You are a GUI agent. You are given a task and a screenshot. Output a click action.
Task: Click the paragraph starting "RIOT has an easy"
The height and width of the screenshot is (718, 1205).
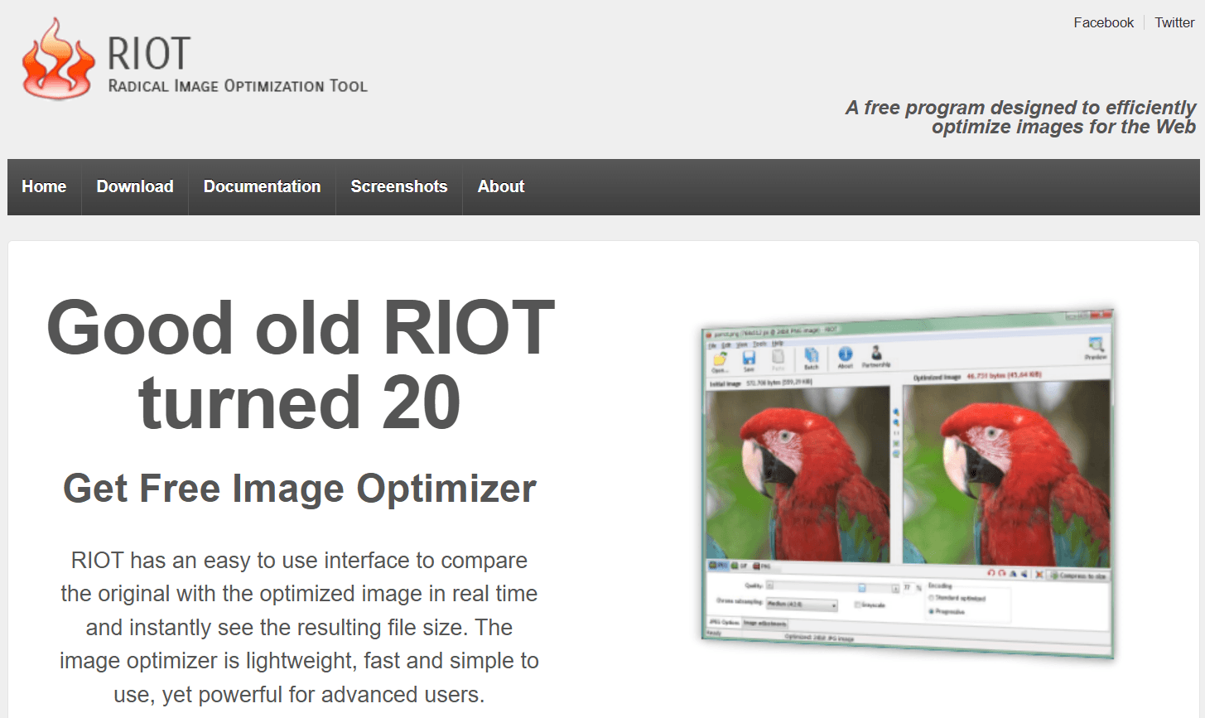point(300,627)
